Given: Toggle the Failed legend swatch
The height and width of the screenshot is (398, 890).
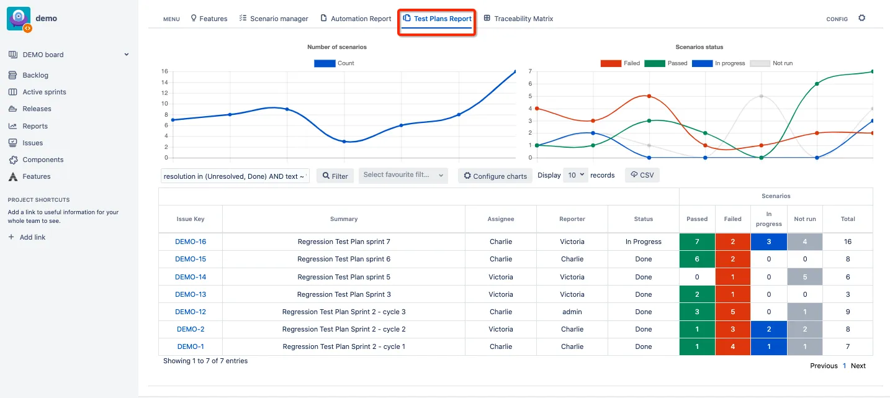Looking at the screenshot, I should click(611, 63).
